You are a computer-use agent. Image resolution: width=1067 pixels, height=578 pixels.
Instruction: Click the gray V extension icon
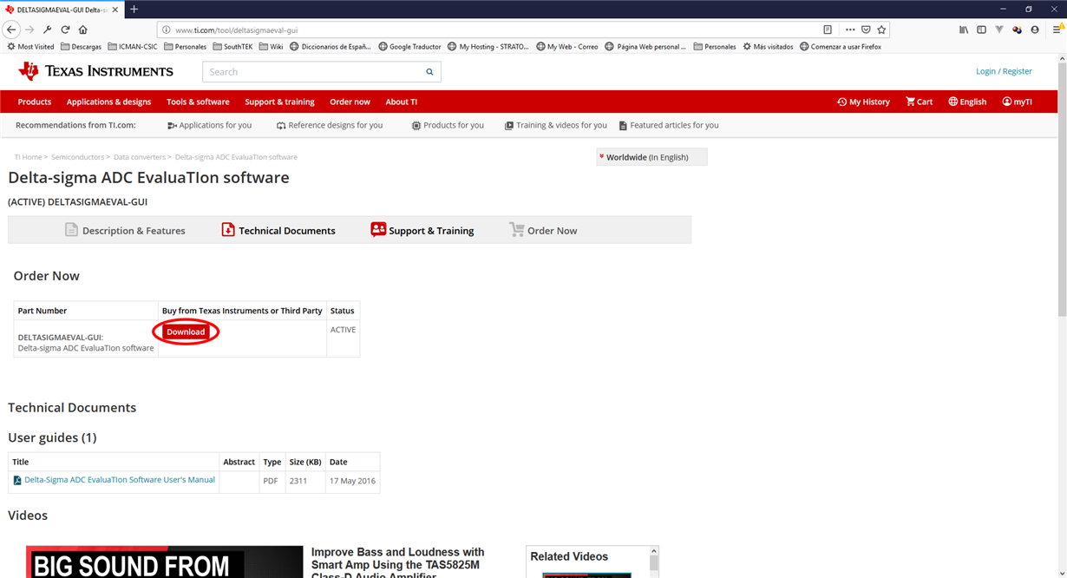pyautogui.click(x=999, y=30)
